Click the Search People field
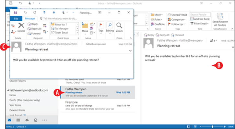 click(200, 15)
